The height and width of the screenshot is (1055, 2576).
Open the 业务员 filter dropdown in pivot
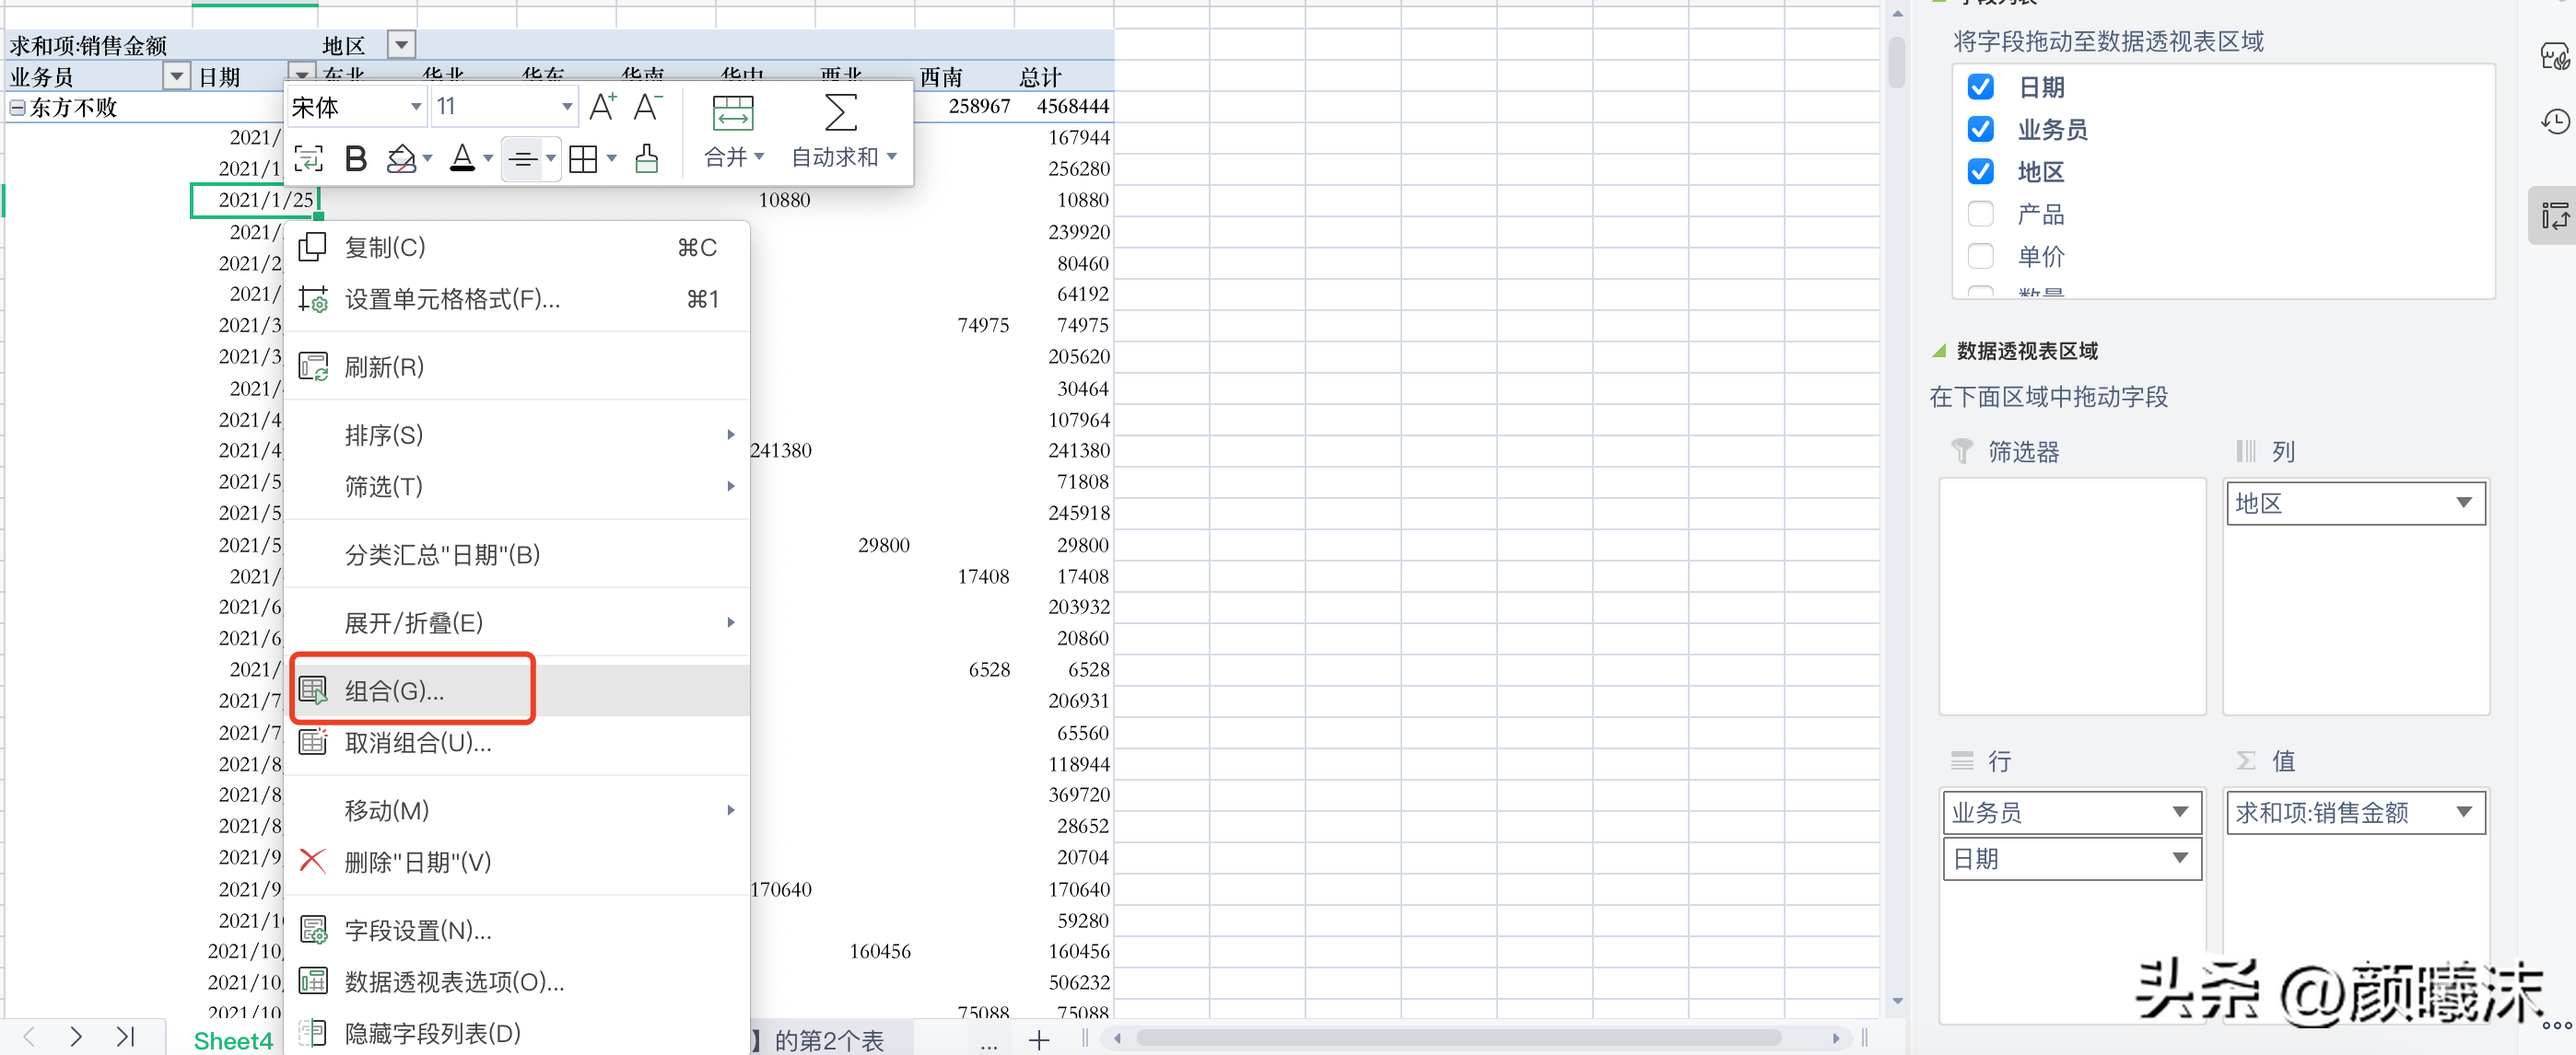[x=176, y=75]
